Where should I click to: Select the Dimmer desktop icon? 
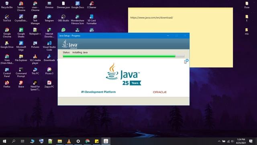(49, 5)
